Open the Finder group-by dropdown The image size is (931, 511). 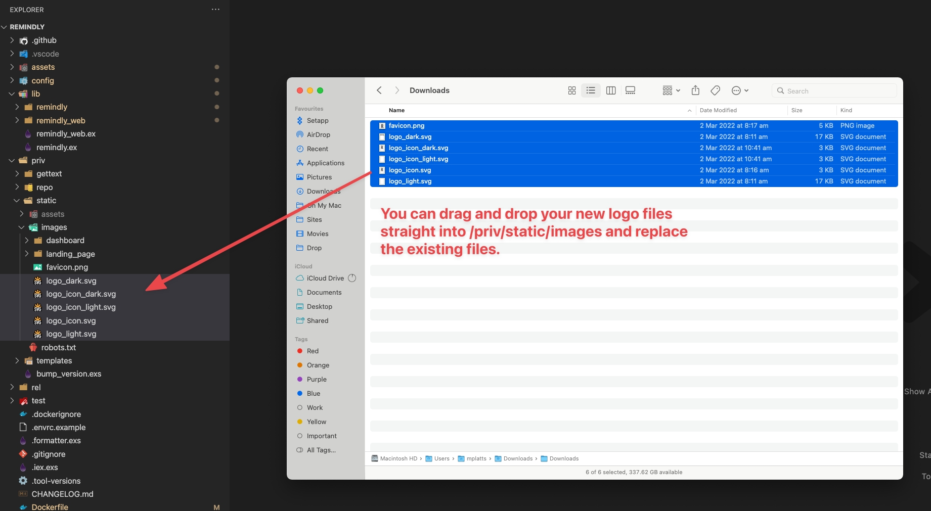pyautogui.click(x=671, y=90)
